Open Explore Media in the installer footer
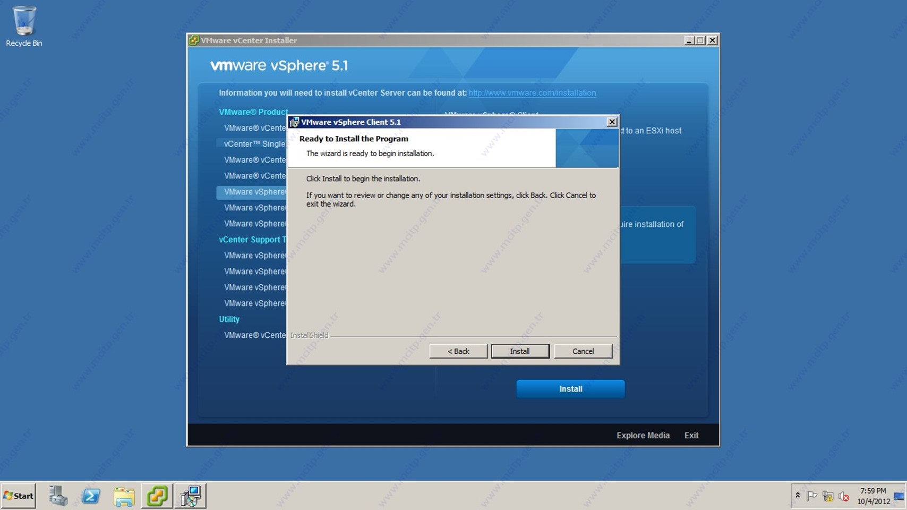The height and width of the screenshot is (510, 907). click(643, 435)
